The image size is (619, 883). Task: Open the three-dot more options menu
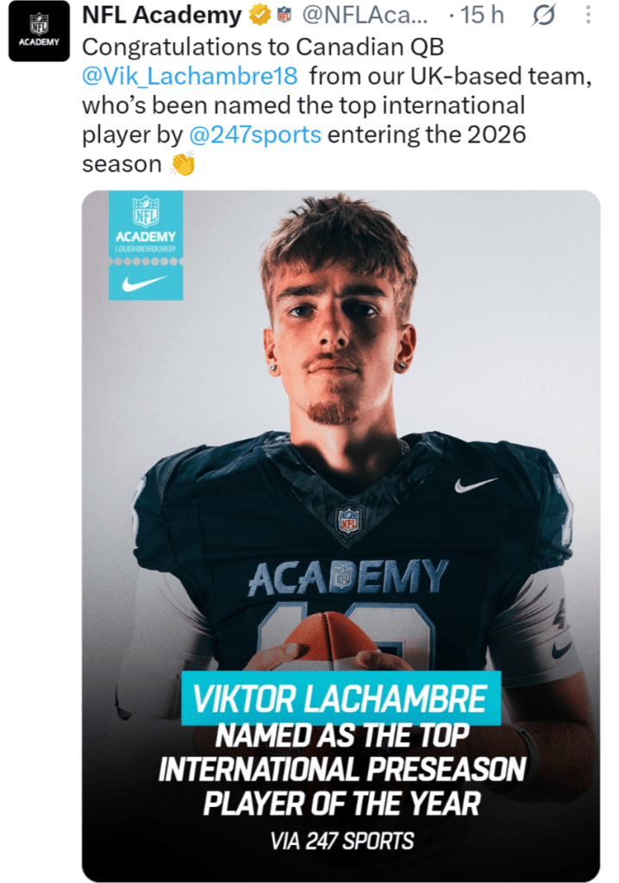(x=588, y=16)
